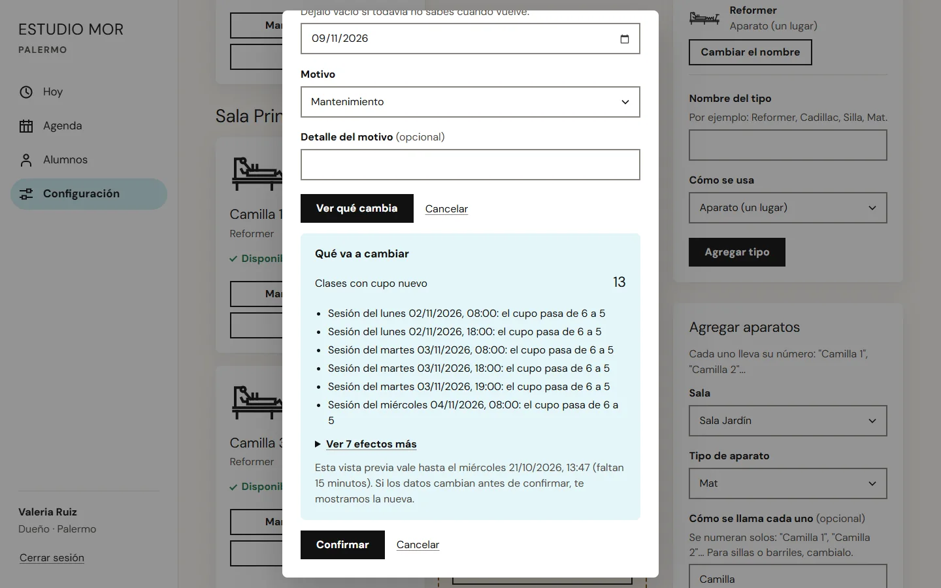Open the Configuración section
The image size is (941, 588).
(x=89, y=194)
